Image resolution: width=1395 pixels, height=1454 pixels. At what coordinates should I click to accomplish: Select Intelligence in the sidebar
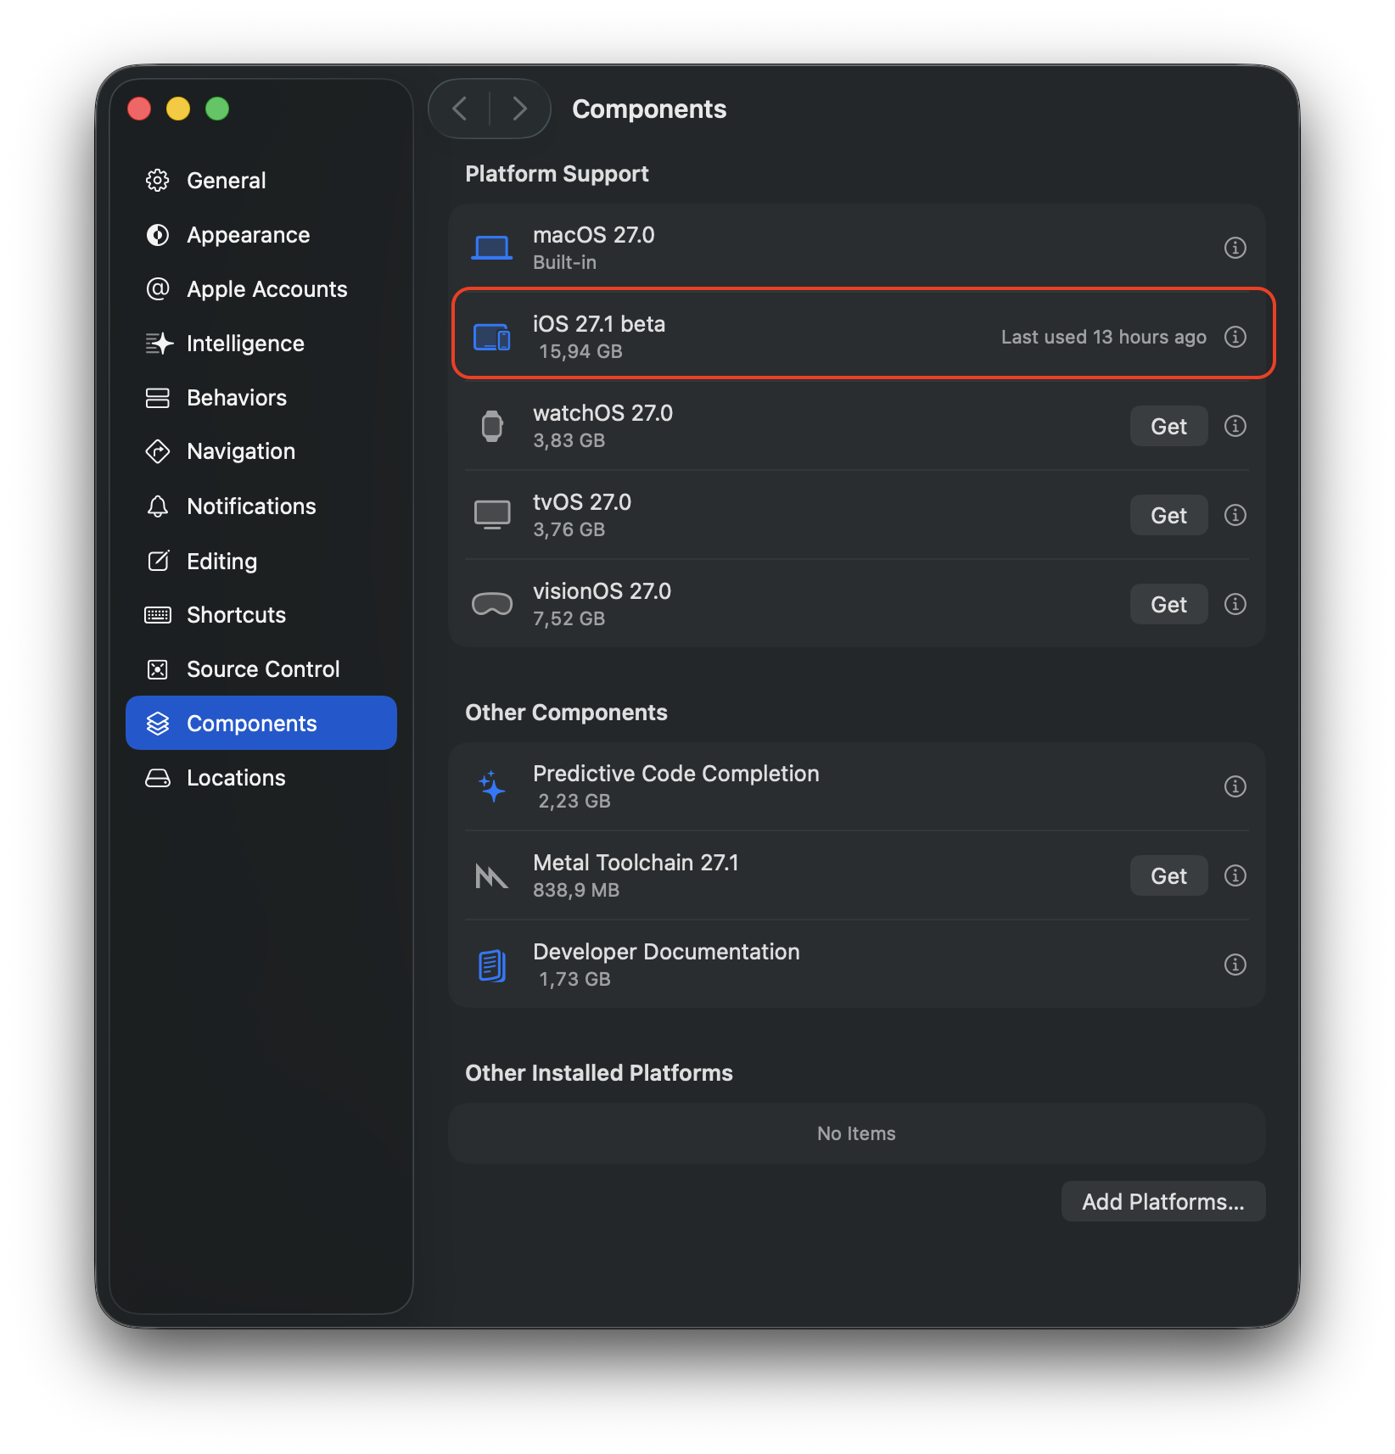261,344
